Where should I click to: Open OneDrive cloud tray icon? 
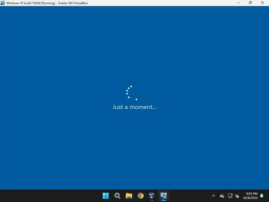[x=222, y=196]
